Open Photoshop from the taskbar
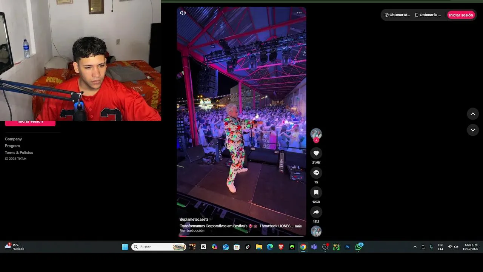Image resolution: width=483 pixels, height=272 pixels. tap(347, 247)
